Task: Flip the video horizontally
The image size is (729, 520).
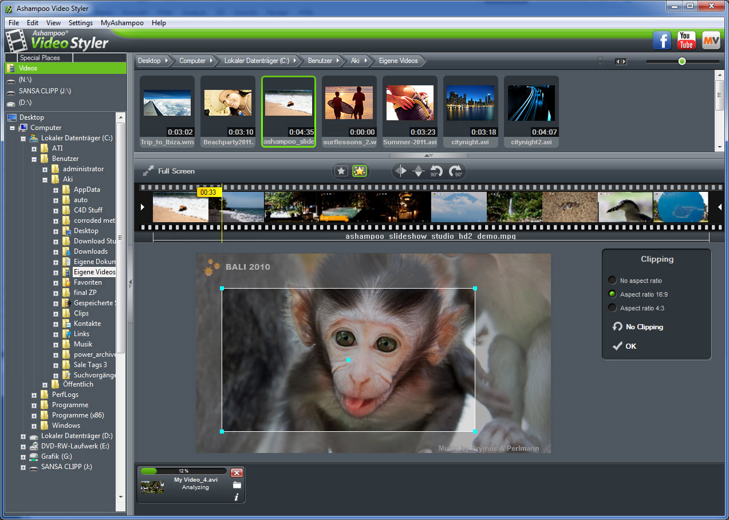Action: click(x=401, y=171)
